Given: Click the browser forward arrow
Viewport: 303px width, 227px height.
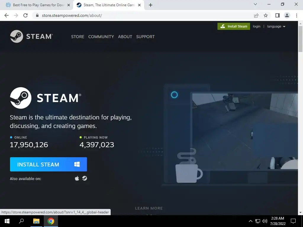Looking at the screenshot, I should [x=16, y=15].
